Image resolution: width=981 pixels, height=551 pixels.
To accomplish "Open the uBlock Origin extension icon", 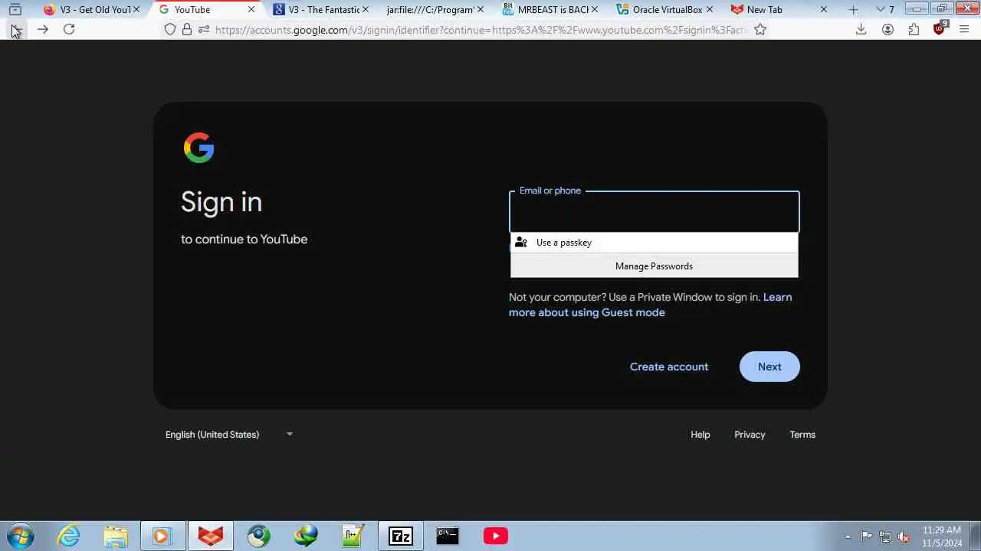I will (940, 28).
